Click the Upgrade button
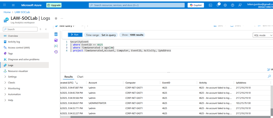Screen dimensions: 273x118 [54, 5]
